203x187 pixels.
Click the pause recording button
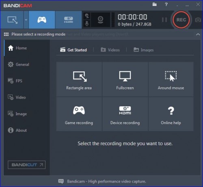coord(164,20)
